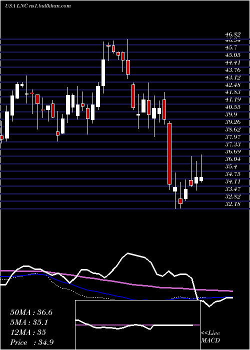
Task: Select the 46.82 price axis label
Action: 233,34
